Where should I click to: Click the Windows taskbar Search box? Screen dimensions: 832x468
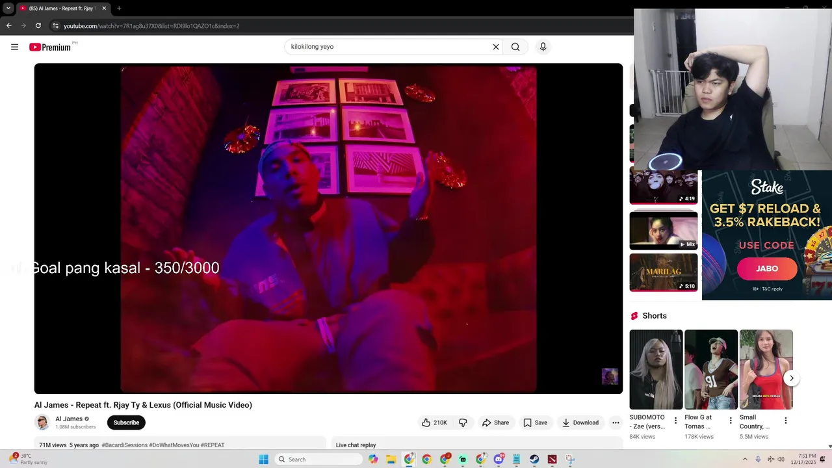[318, 460]
